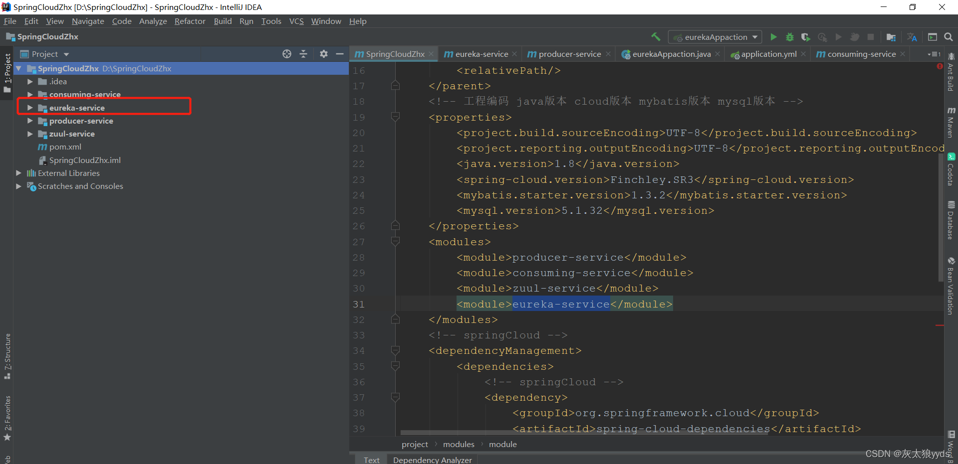
Task: Click the red error indicator in editor corner
Action: coord(940,66)
